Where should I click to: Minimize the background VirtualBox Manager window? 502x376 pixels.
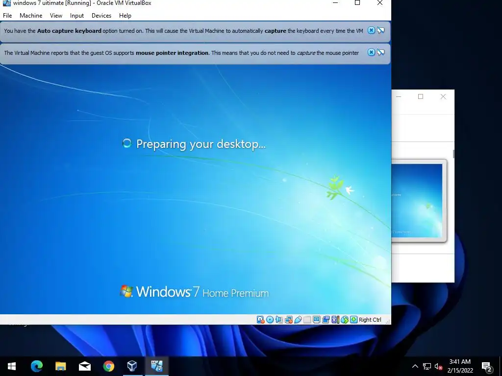399,96
